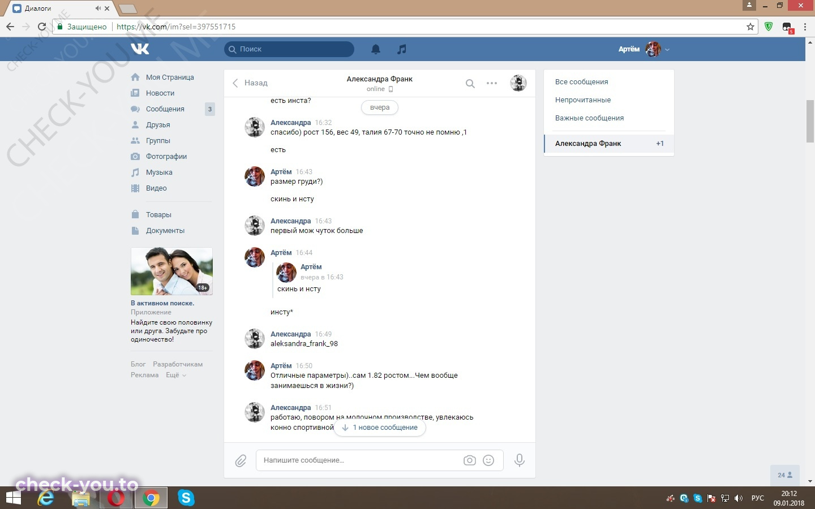Screen dimensions: 815x509
Task: Select the Важные сообщения filter
Action: click(589, 118)
